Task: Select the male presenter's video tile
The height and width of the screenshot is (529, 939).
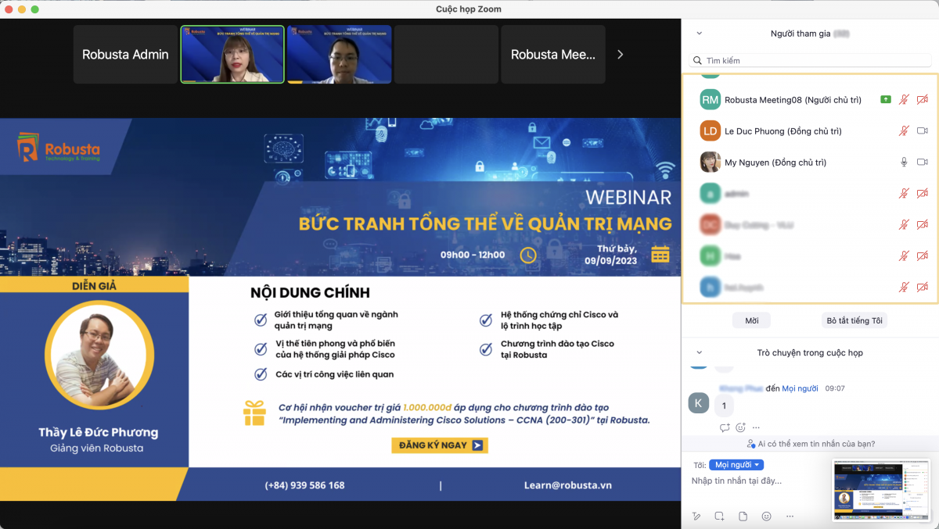Action: [x=339, y=55]
